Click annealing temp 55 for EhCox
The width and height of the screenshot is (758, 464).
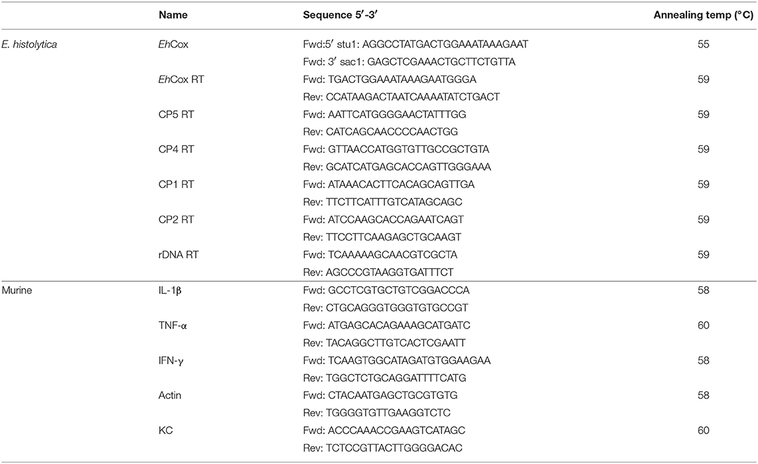(704, 44)
